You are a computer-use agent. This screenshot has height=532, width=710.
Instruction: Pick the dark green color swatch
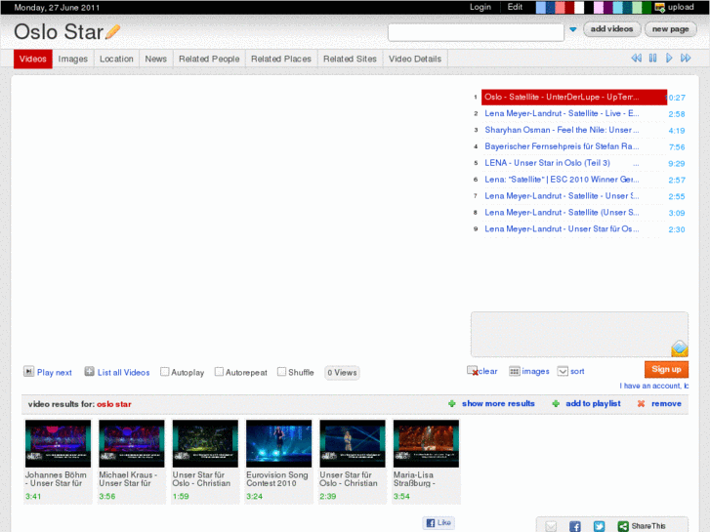click(647, 7)
